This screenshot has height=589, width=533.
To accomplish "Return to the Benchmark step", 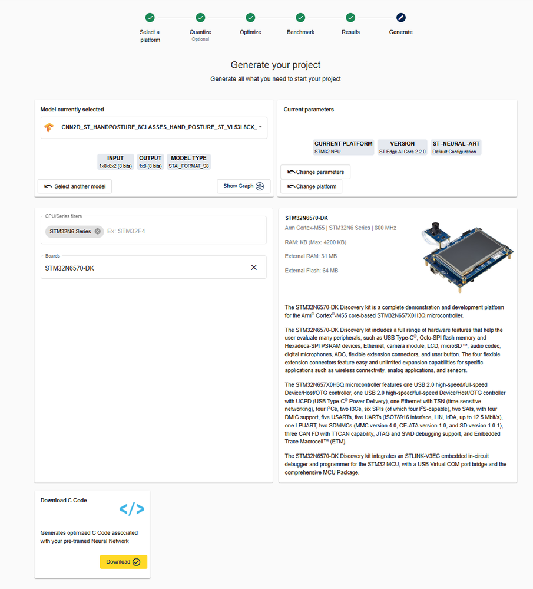I will tap(300, 18).
